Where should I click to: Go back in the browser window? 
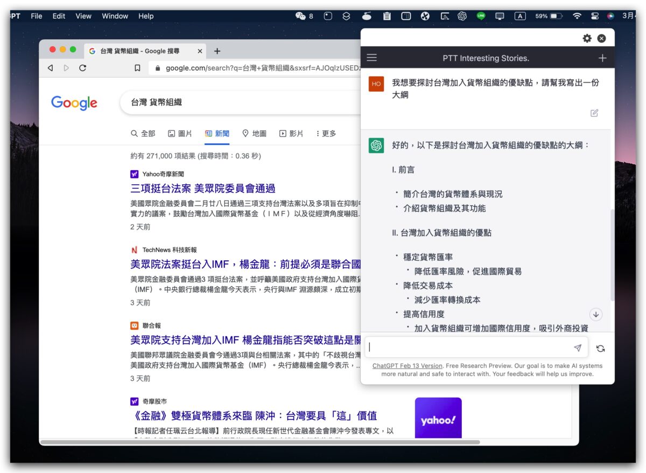(50, 68)
